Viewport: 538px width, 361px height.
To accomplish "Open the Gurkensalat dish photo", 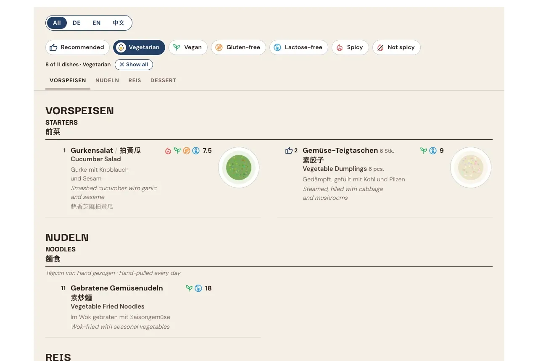I will [x=239, y=167].
